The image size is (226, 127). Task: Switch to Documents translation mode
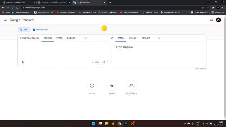pos(40,30)
